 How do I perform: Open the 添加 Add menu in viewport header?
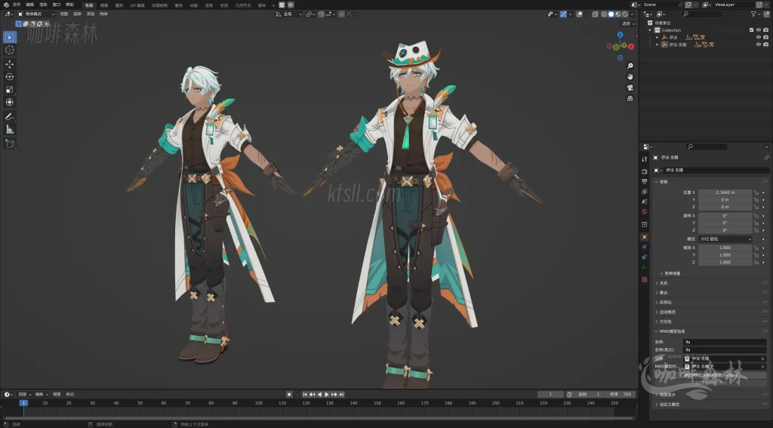click(91, 14)
